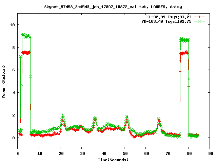Click x-axis tick label 90
Image resolution: width=217 pixels, height=163 pixels.
[211, 153]
